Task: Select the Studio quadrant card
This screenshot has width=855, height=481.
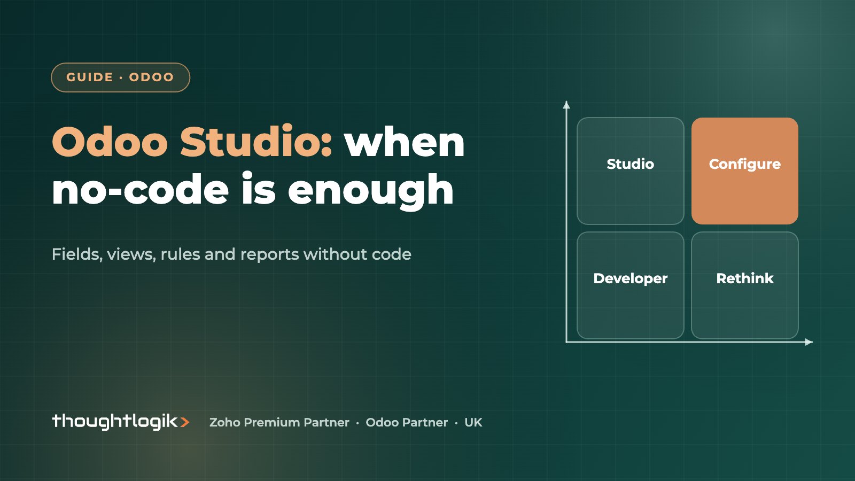Action: tap(631, 171)
